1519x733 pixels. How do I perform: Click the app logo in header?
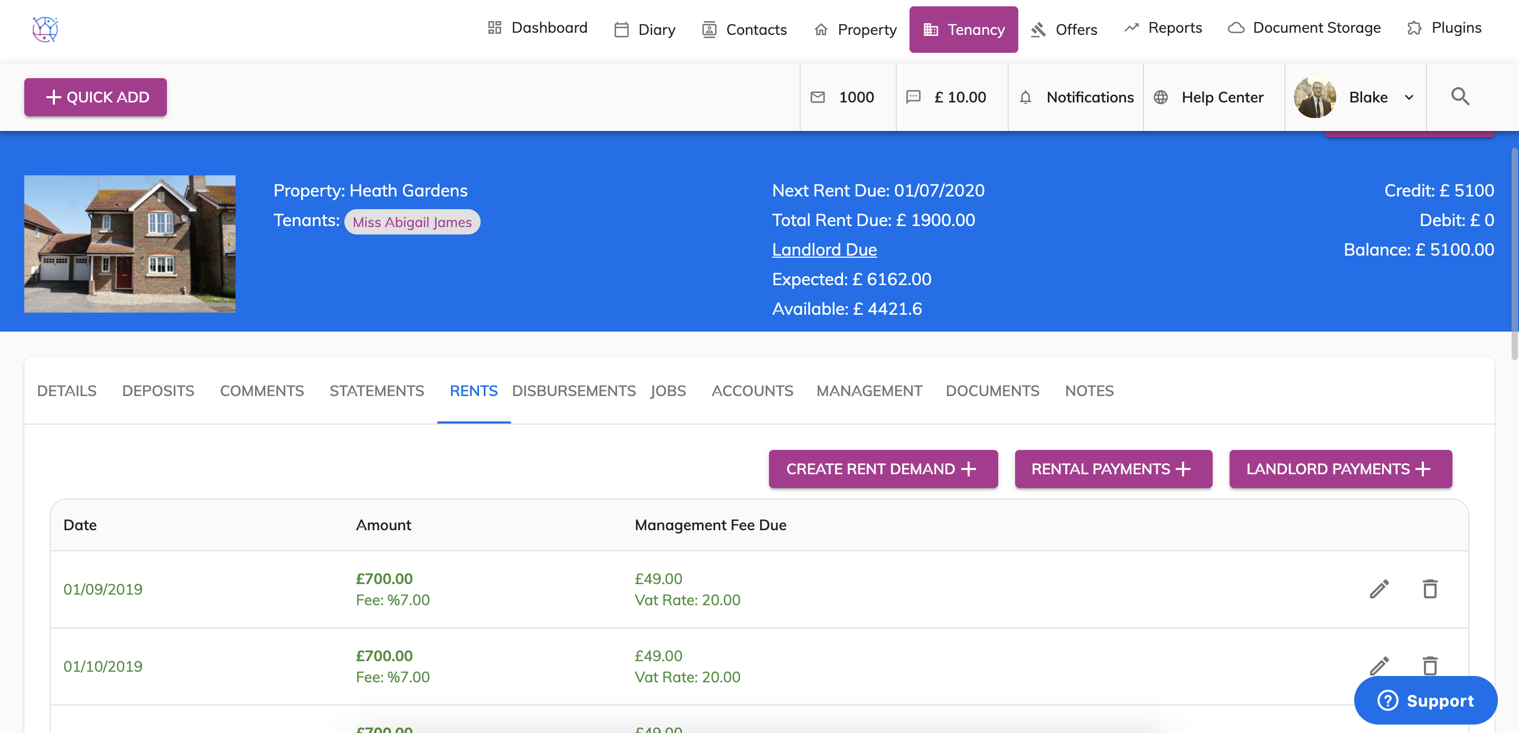point(45,29)
